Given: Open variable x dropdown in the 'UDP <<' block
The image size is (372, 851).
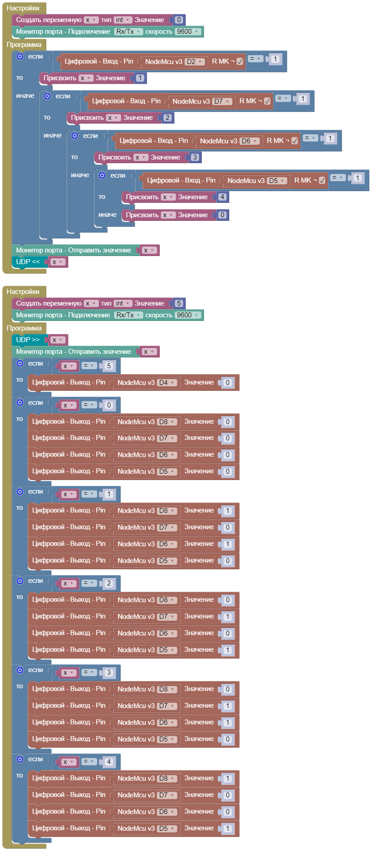Looking at the screenshot, I should pyautogui.click(x=57, y=262).
